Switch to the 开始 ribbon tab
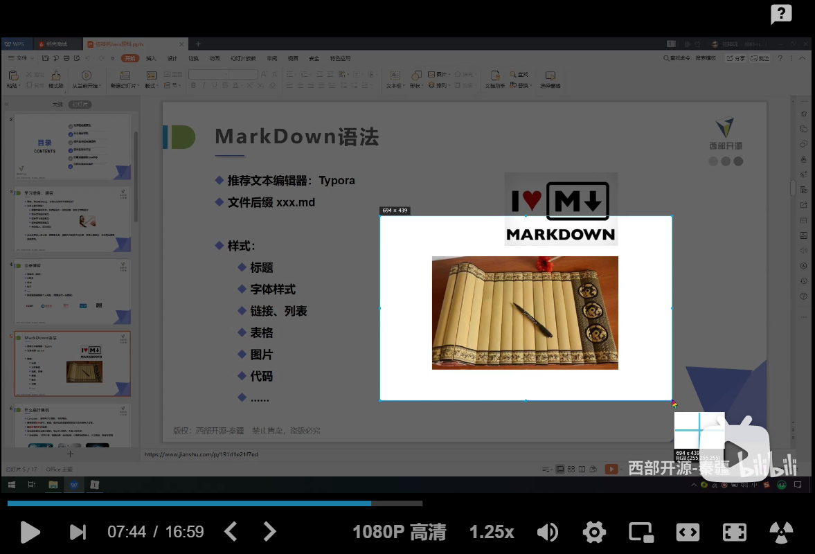Screen dimensions: 815x554 click(x=130, y=58)
